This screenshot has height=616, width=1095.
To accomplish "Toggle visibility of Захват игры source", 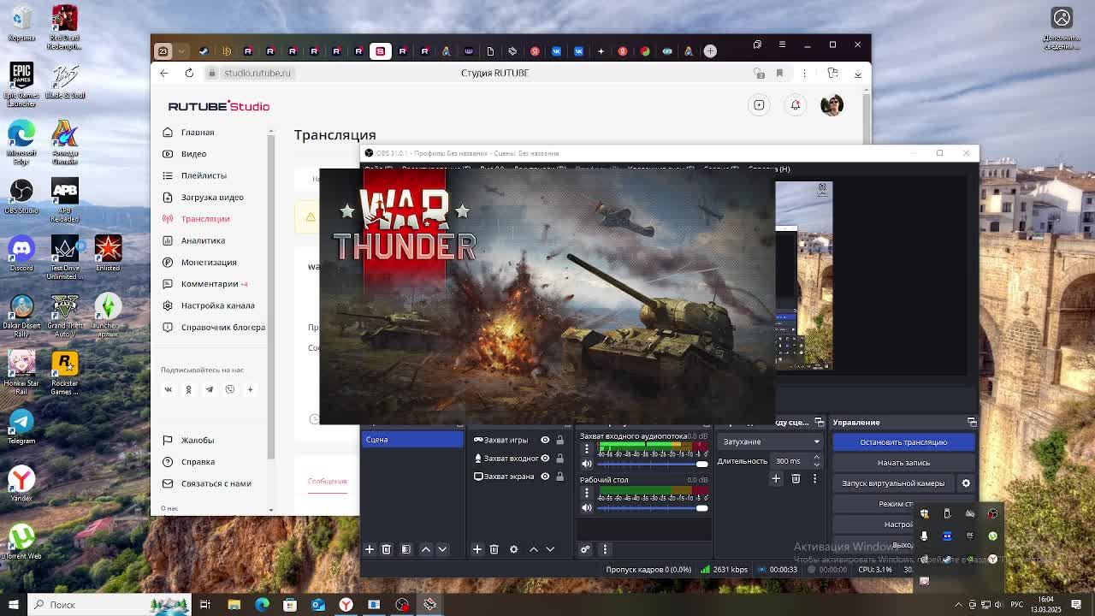I will click(545, 440).
